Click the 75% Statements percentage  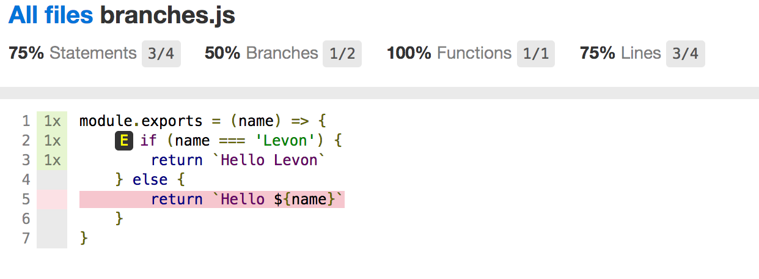click(26, 53)
